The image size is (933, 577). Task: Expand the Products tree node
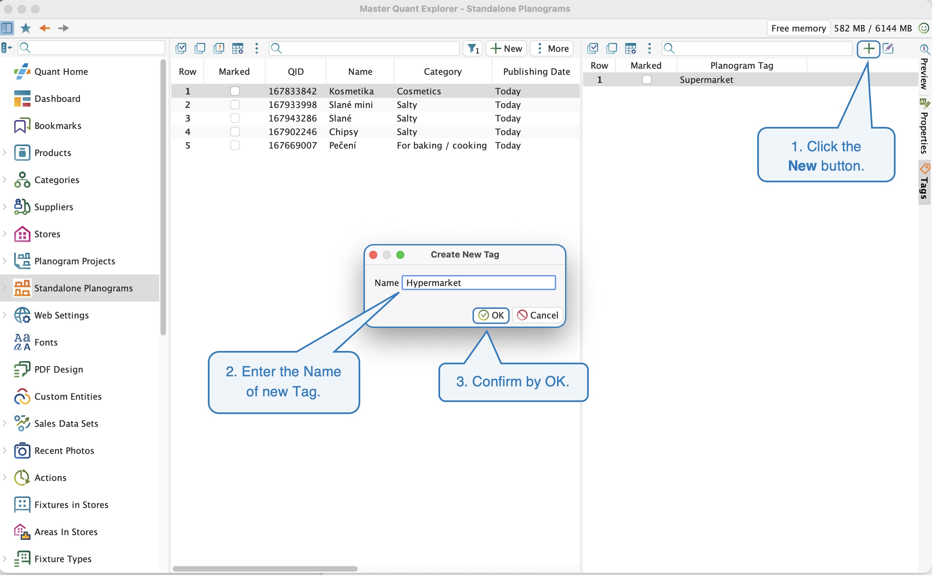(5, 153)
